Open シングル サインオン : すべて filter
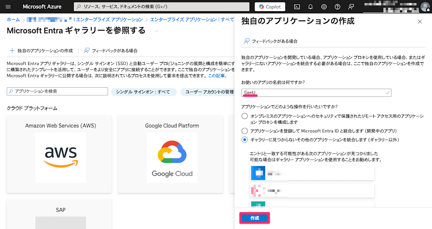 pos(144,92)
